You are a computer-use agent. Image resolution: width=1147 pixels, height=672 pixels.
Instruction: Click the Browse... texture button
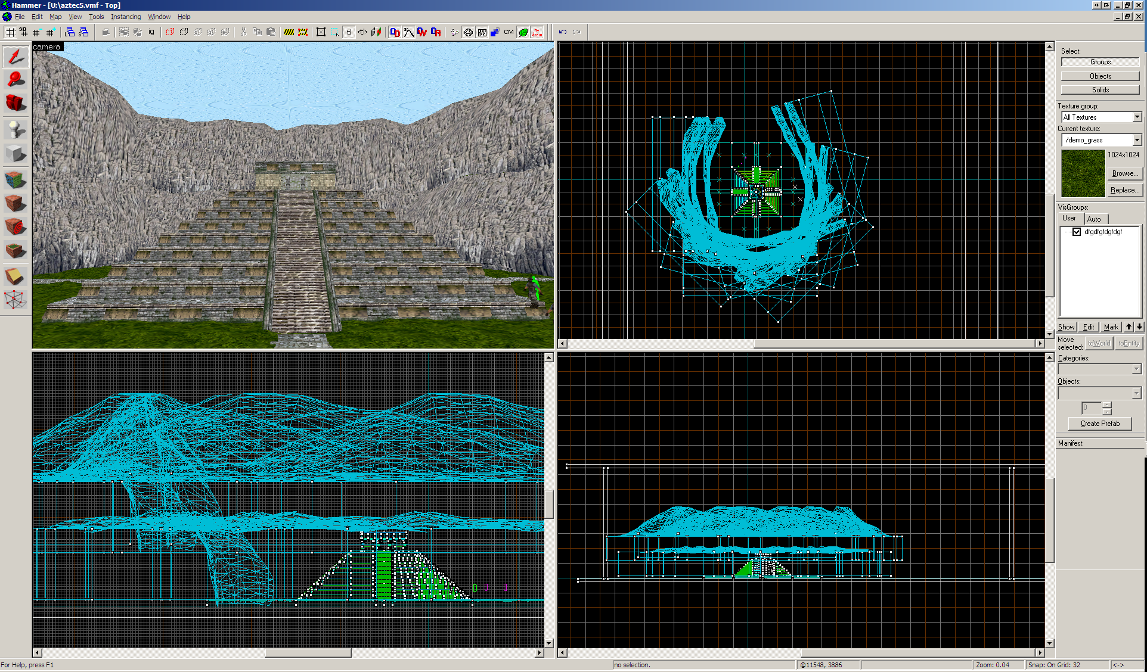(1123, 173)
